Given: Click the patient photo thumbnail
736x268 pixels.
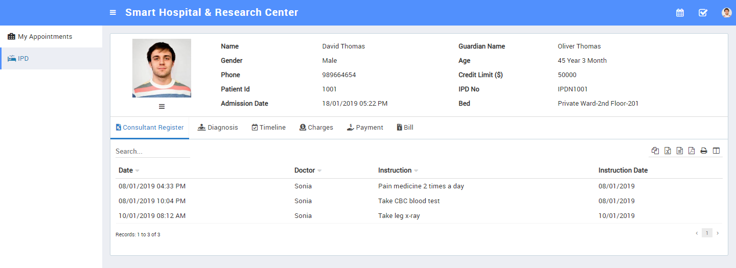Looking at the screenshot, I should 162,68.
